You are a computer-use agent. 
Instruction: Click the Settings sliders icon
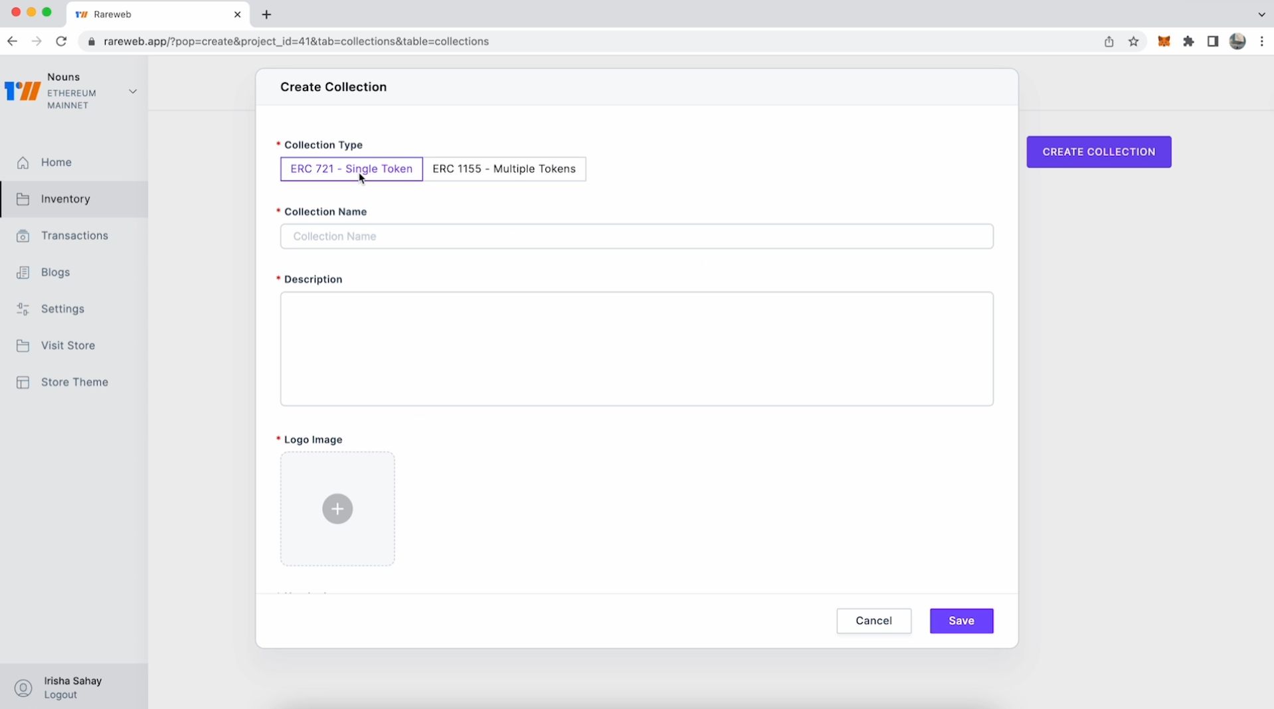23,309
